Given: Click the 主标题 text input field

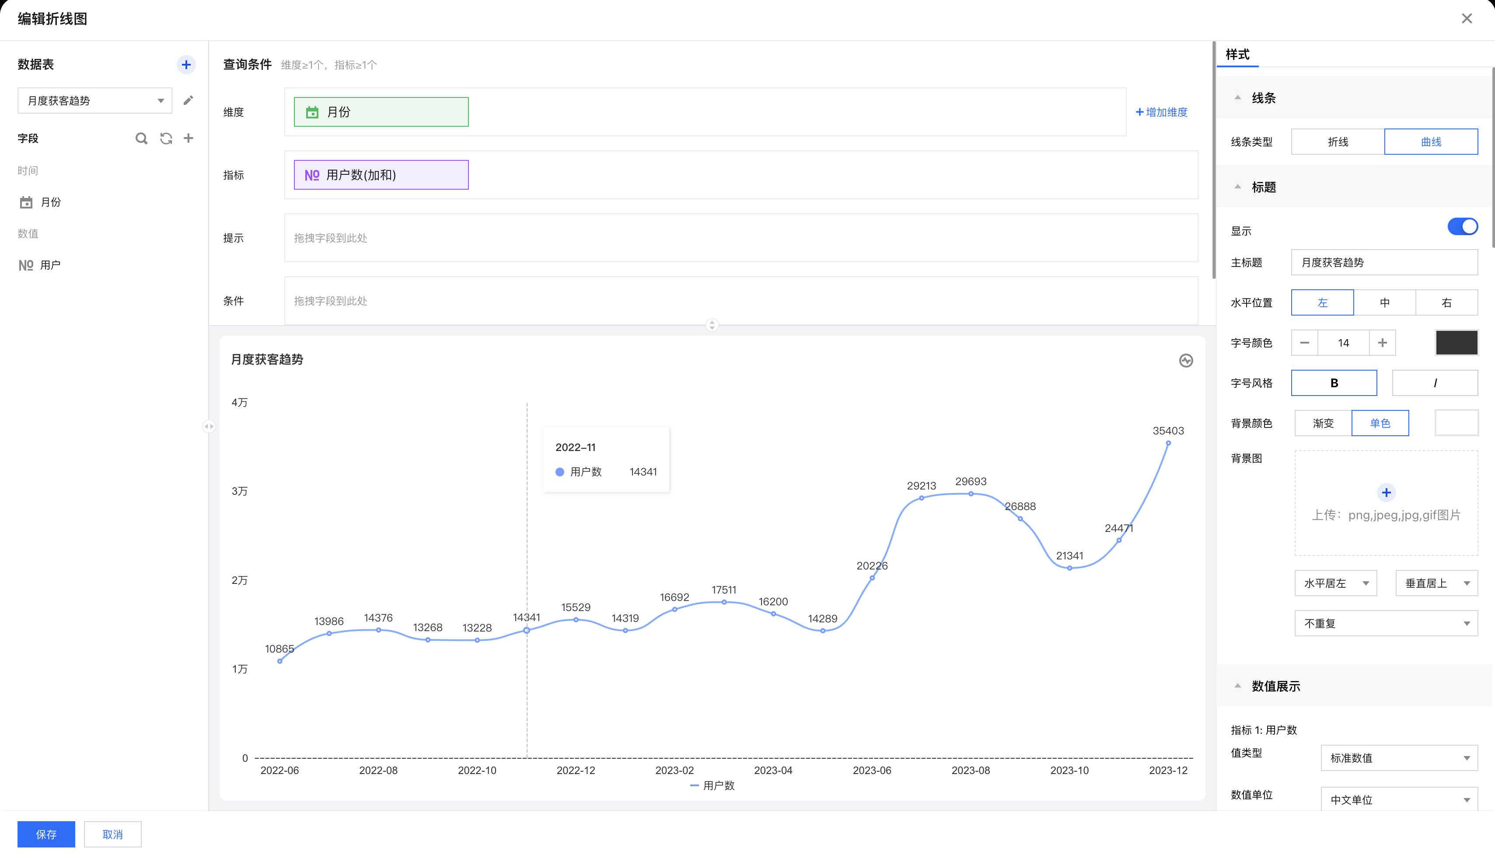Looking at the screenshot, I should pyautogui.click(x=1384, y=263).
